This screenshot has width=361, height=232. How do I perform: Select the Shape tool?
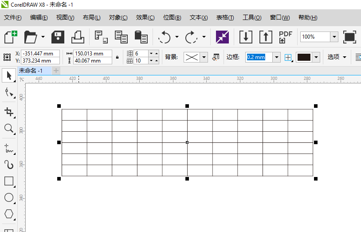click(9, 93)
